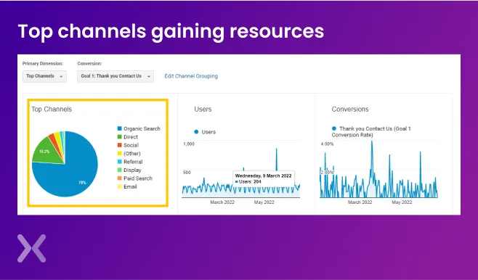Click the March 2022 label under Users chart

click(222, 202)
